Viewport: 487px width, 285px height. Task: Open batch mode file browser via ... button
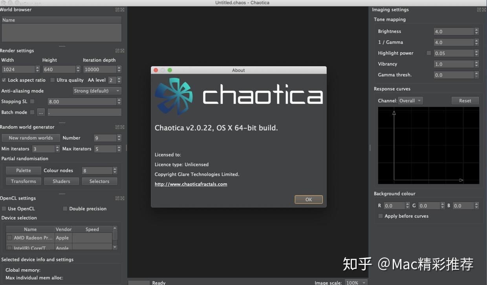tap(40, 112)
